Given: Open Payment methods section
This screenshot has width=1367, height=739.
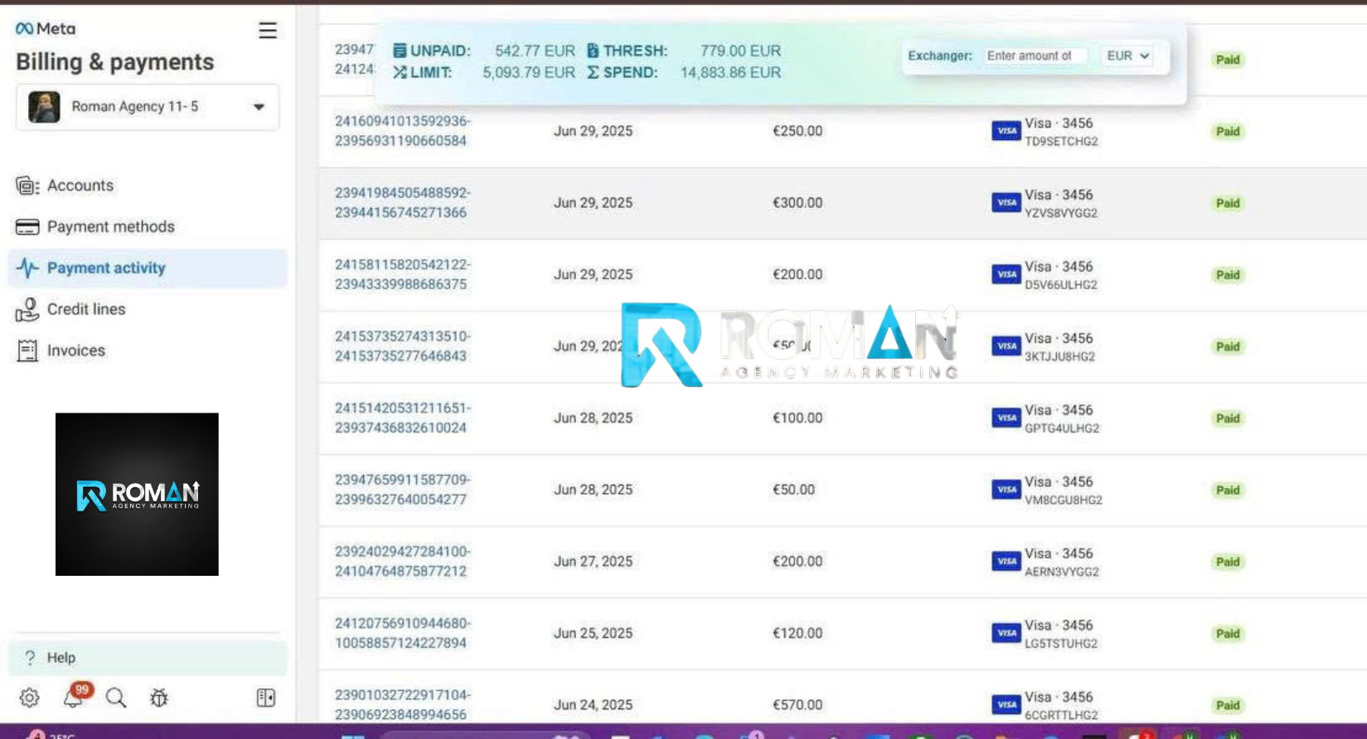Looking at the screenshot, I should pos(110,227).
